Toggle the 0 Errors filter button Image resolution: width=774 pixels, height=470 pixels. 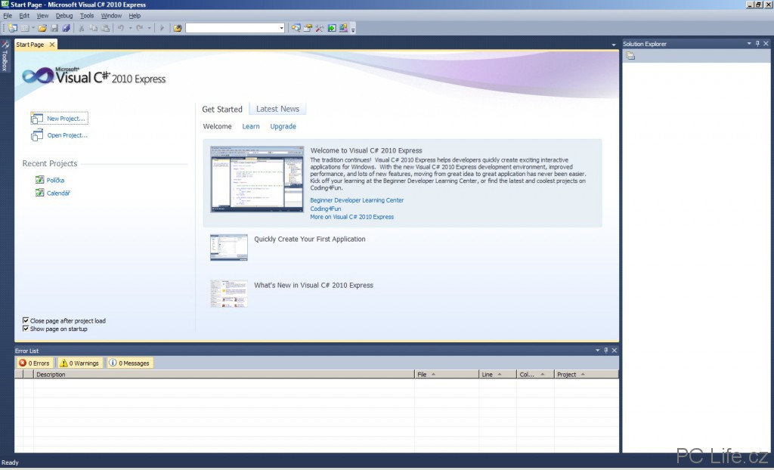[35, 363]
